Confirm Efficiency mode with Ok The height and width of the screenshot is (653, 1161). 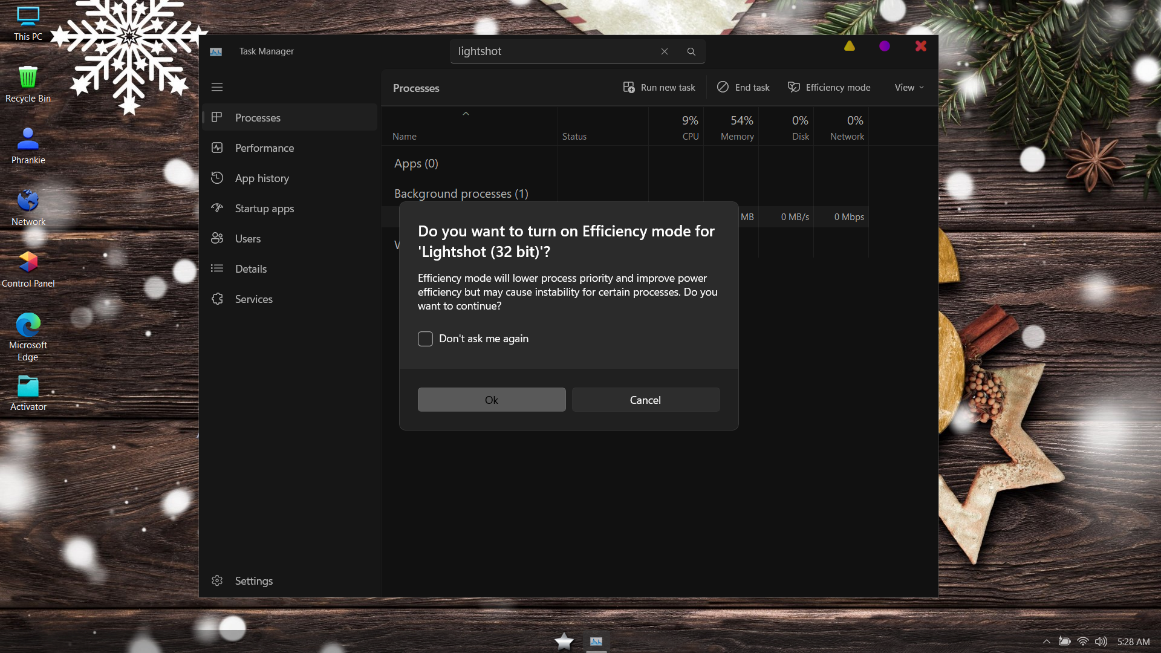(x=492, y=400)
